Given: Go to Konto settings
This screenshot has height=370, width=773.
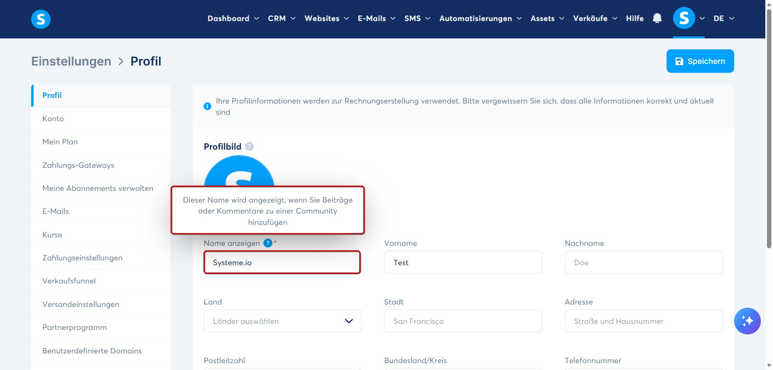Looking at the screenshot, I should 101,118.
